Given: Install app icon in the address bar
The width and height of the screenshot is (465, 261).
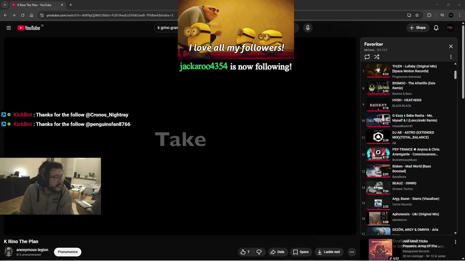Looking at the screenshot, I should [409, 15].
